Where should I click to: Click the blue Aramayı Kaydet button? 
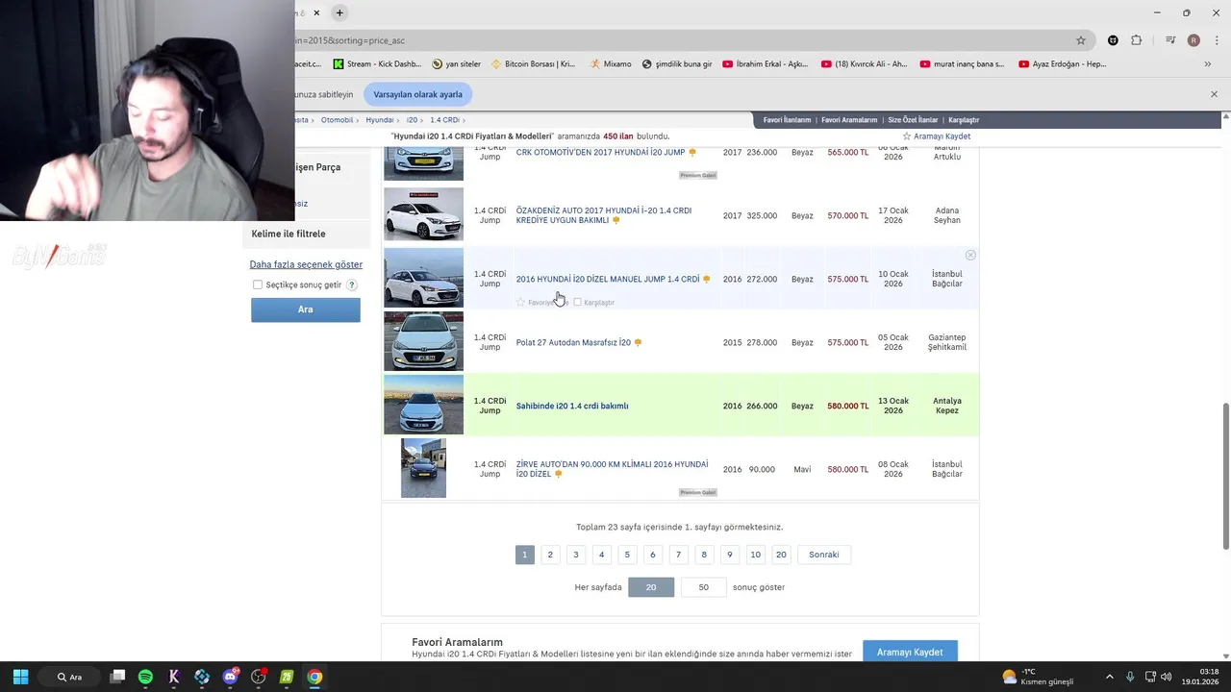[910, 652]
